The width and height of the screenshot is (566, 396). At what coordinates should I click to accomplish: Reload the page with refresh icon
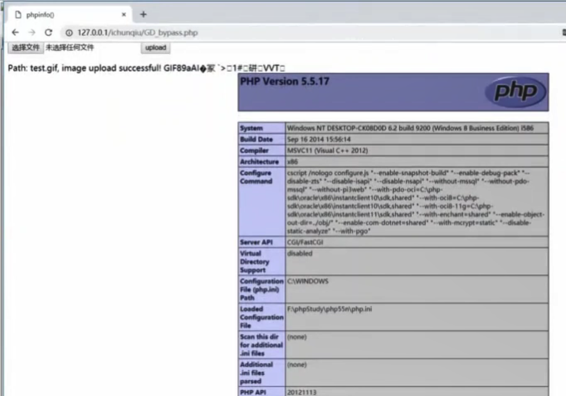click(48, 32)
